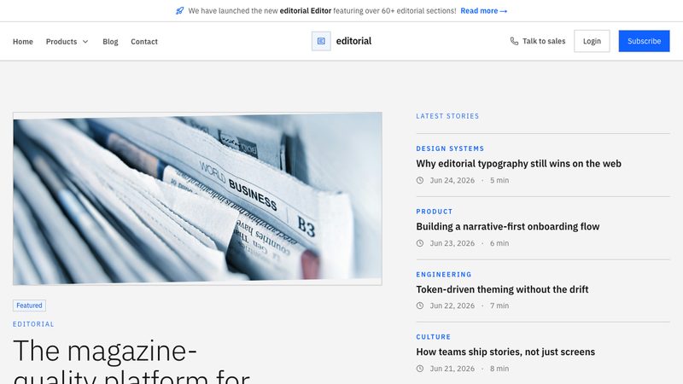Click the Jun 24, 2026 date

(452, 180)
